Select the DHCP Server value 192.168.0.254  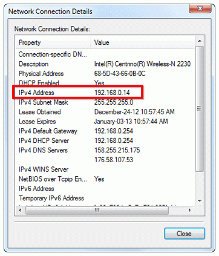(114, 140)
